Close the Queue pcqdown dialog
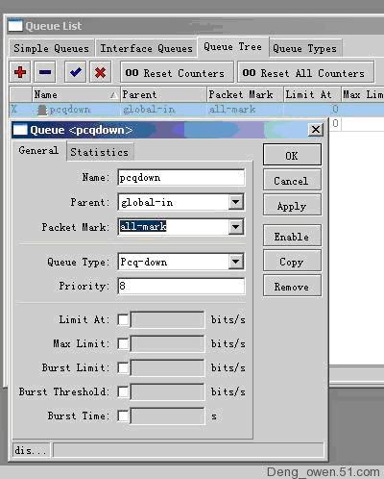Viewport: 384px width, 479px height. click(316, 130)
